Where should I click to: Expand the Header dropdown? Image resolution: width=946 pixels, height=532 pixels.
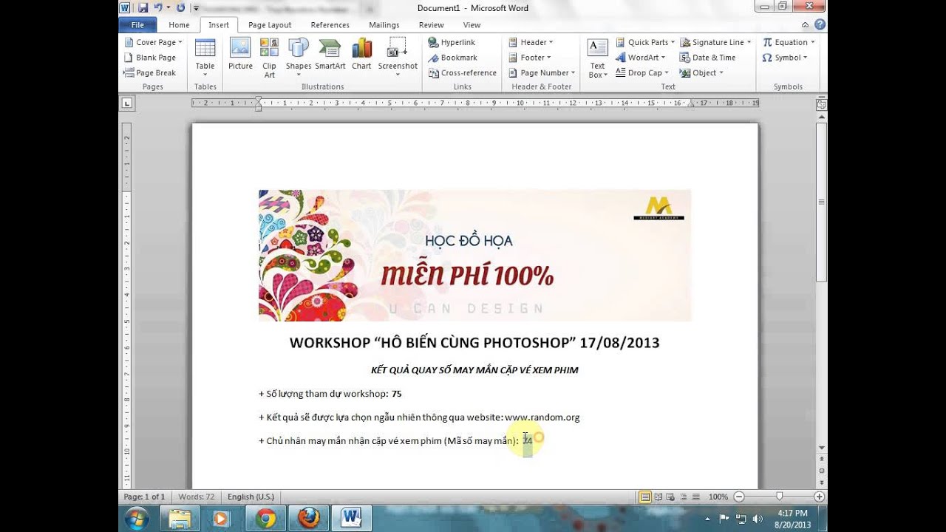pos(531,42)
